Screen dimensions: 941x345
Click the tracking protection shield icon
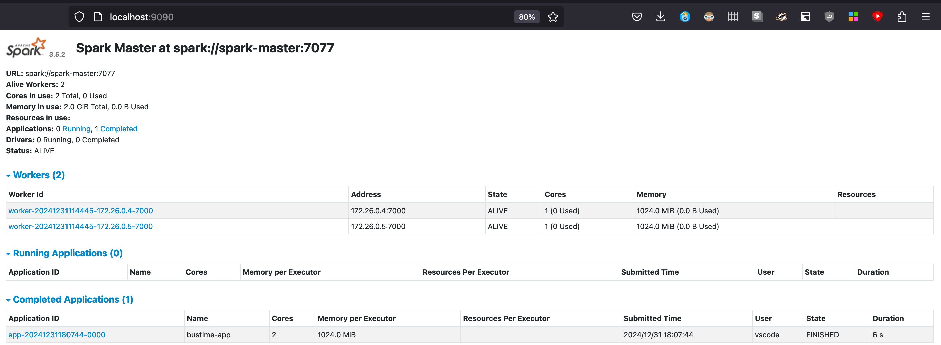coord(79,17)
